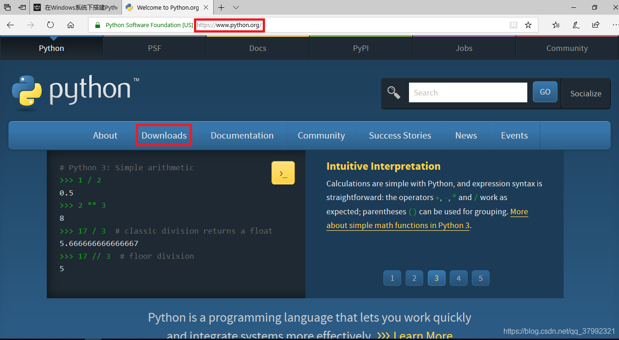Open the News menu

tap(466, 135)
